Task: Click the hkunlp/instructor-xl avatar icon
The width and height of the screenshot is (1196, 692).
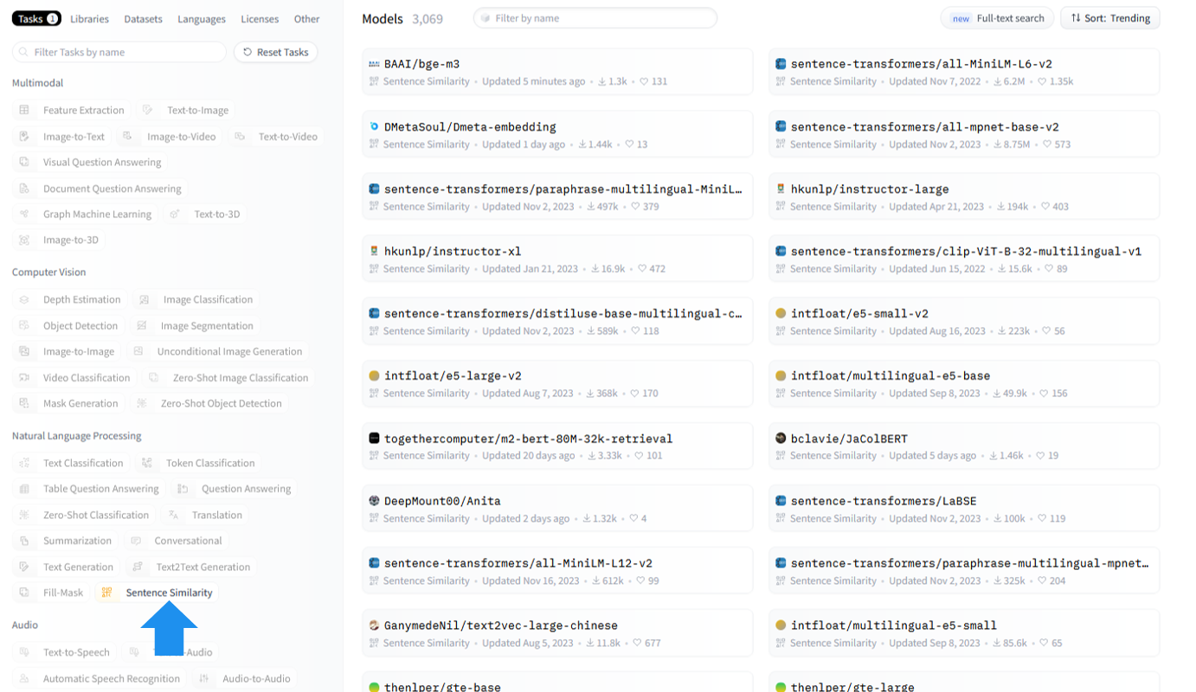Action: (374, 252)
